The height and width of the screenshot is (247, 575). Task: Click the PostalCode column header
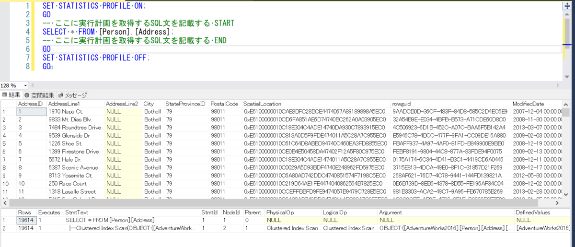tap(225, 104)
